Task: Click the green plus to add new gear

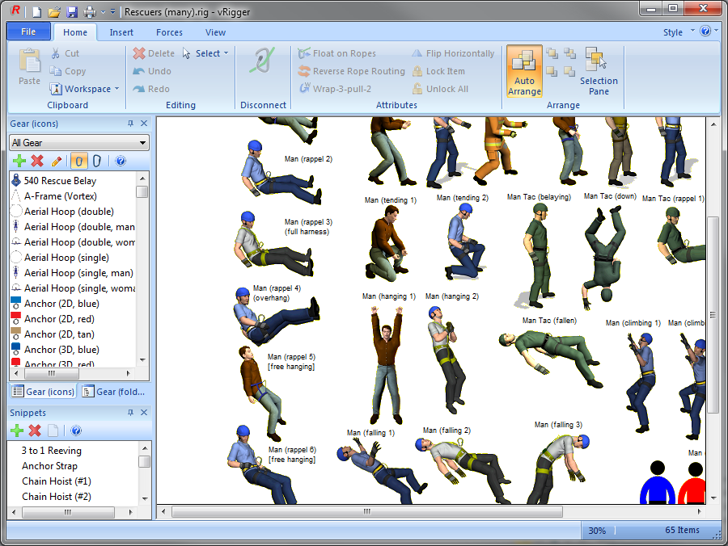Action: [19, 161]
